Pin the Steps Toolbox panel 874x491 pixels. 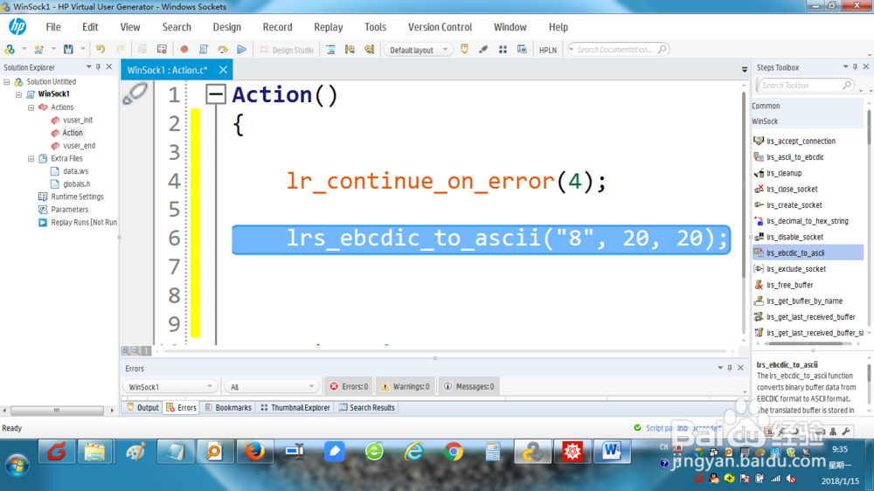click(x=855, y=67)
